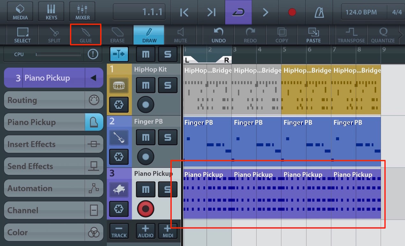Copy the selected events
The height and width of the screenshot is (246, 405).
click(282, 35)
